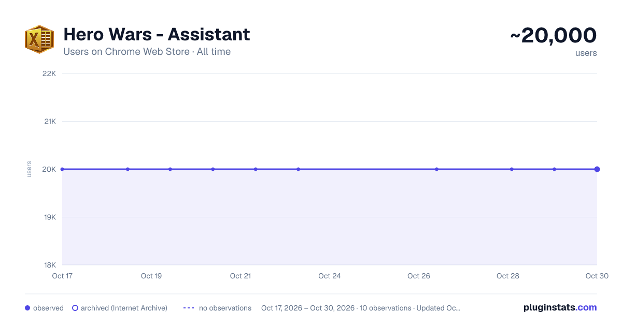Screen dimensions: 622x326
Task: Click the 'Oct 21' x-axis label
Action: 241,276
